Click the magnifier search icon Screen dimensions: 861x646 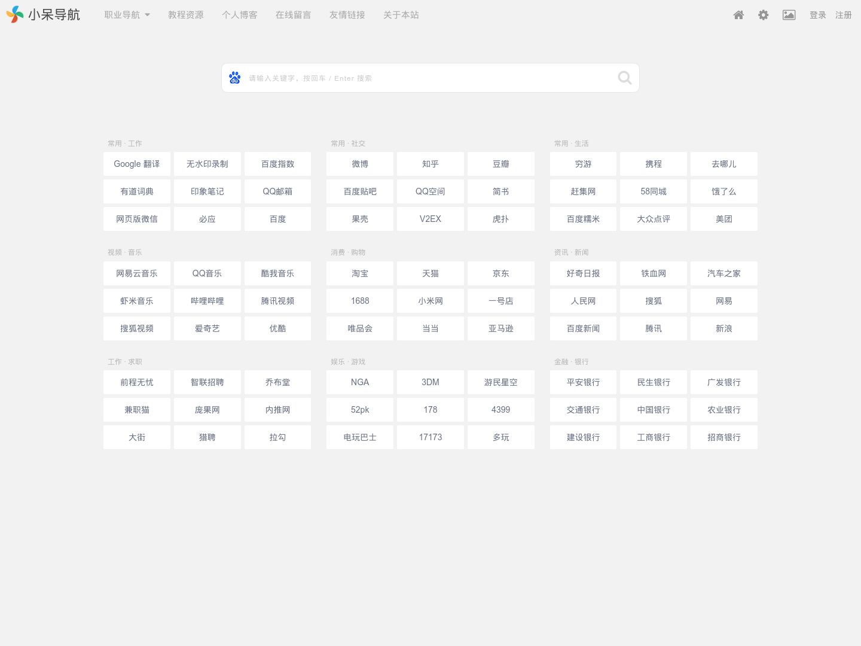[625, 78]
